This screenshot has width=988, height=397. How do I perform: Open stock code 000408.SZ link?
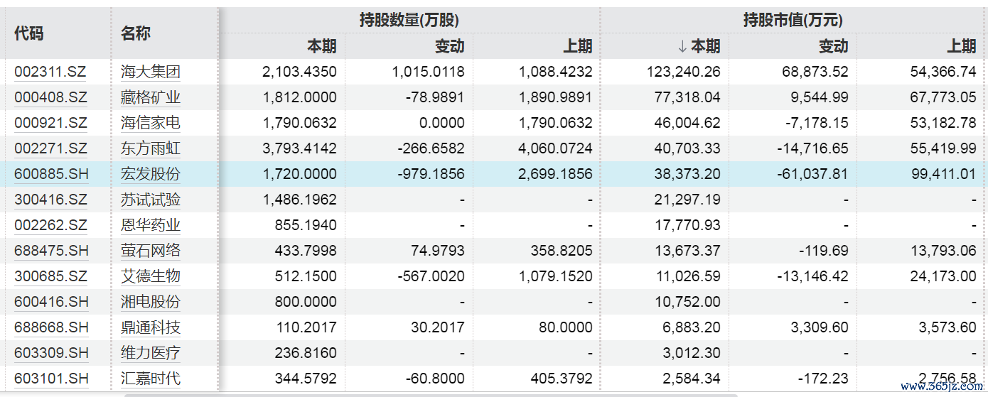tap(50, 97)
